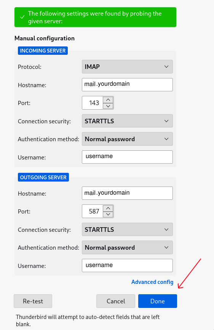Click the incoming server Hostname field
The width and height of the screenshot is (214, 330).
pos(127,84)
